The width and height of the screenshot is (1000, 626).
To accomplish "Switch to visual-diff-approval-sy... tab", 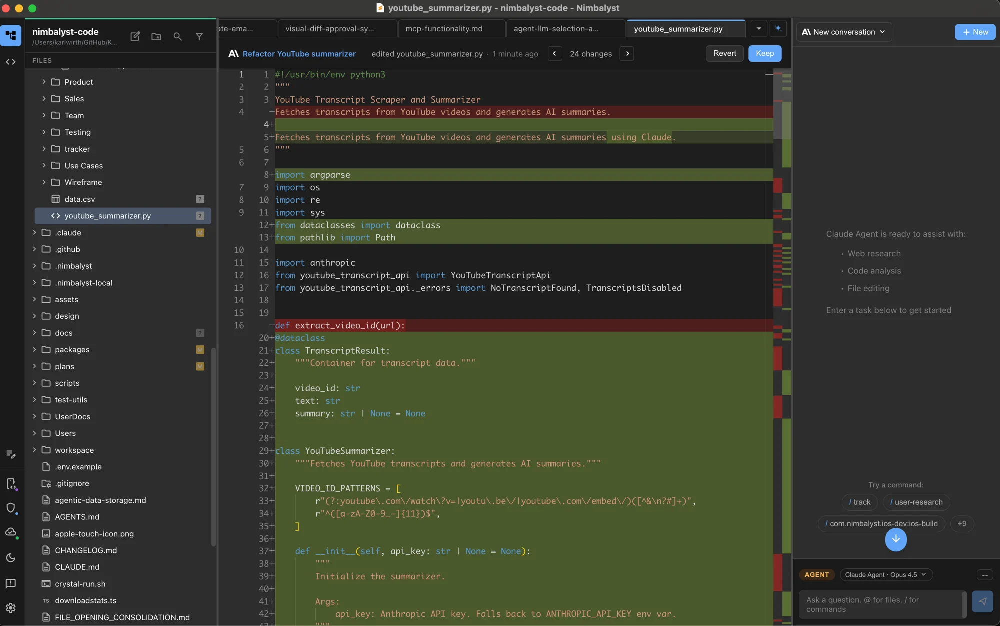I will coord(337,28).
